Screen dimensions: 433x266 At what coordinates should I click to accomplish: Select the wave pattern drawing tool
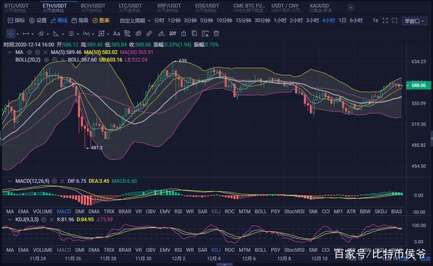tap(86, 34)
